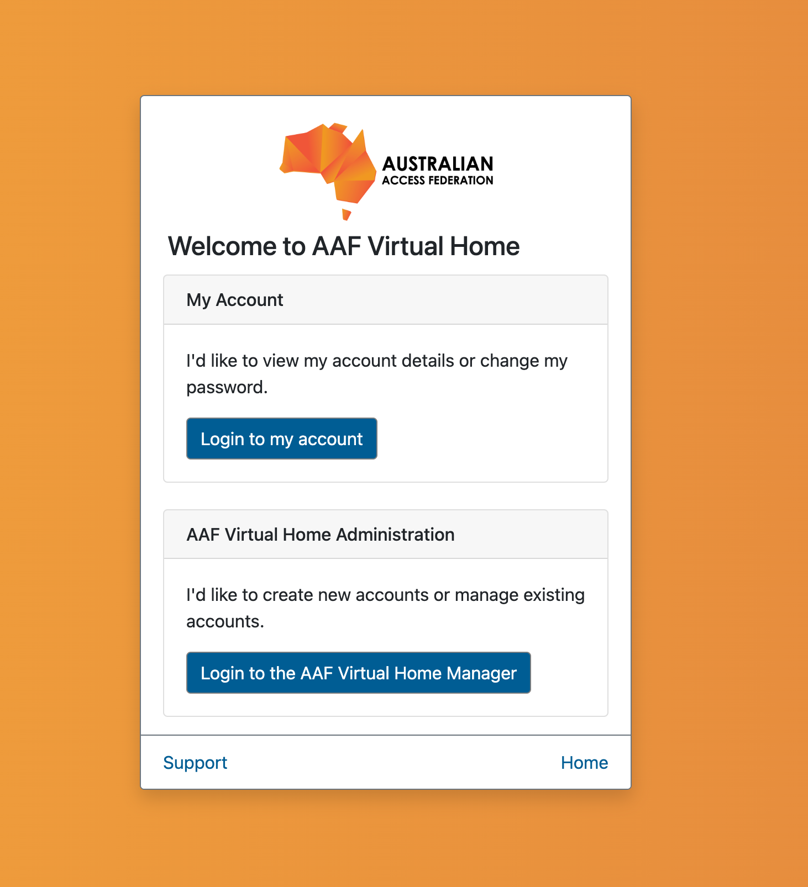Click the Welcome to AAF Virtual Home heading
Screen dimensions: 808x887
tap(344, 246)
